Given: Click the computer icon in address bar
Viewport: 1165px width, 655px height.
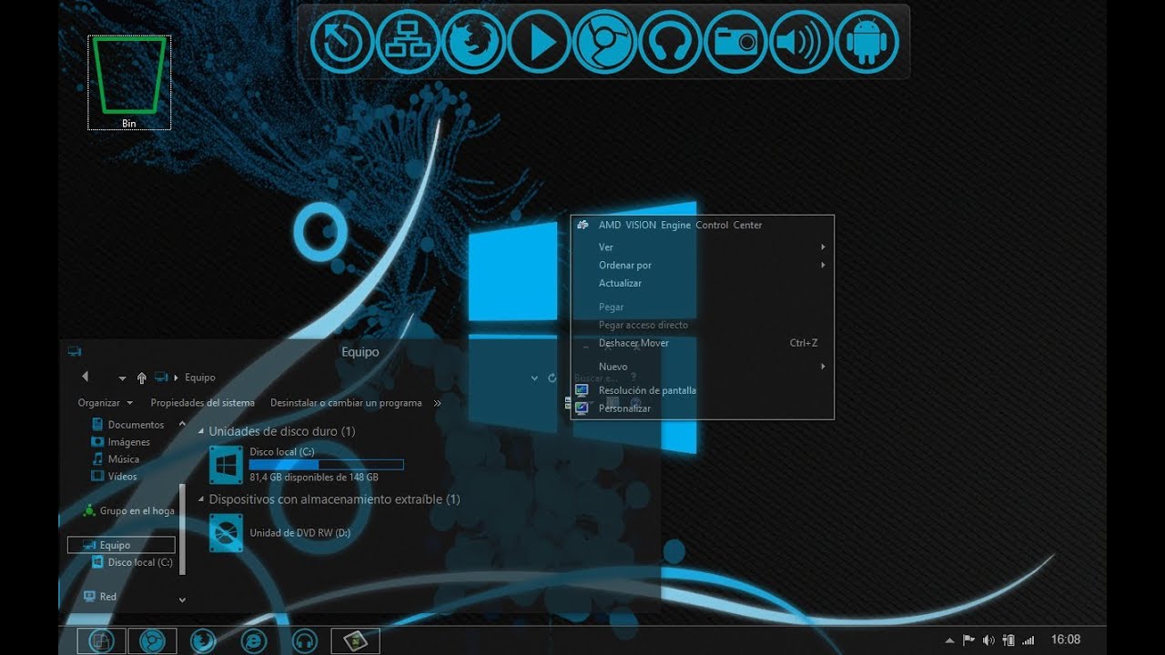Looking at the screenshot, I should click(161, 377).
